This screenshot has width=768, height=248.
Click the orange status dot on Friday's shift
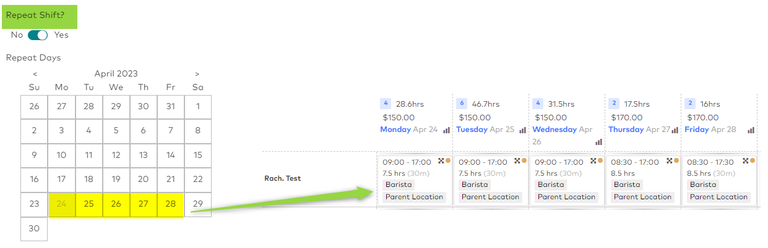[753, 160]
